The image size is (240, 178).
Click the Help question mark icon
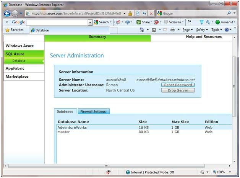tap(227, 30)
